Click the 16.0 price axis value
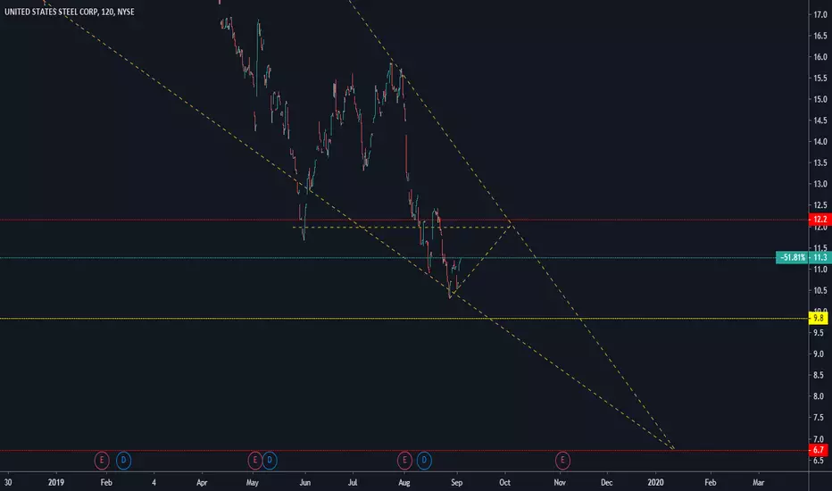832x491 pixels. 820,57
